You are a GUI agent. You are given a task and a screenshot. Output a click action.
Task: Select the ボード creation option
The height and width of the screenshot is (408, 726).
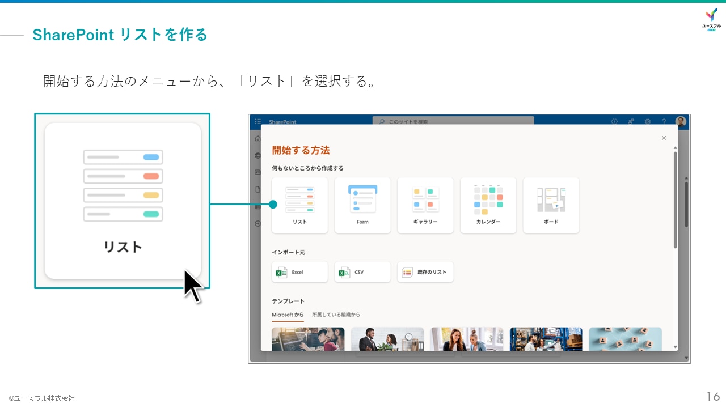pos(551,205)
